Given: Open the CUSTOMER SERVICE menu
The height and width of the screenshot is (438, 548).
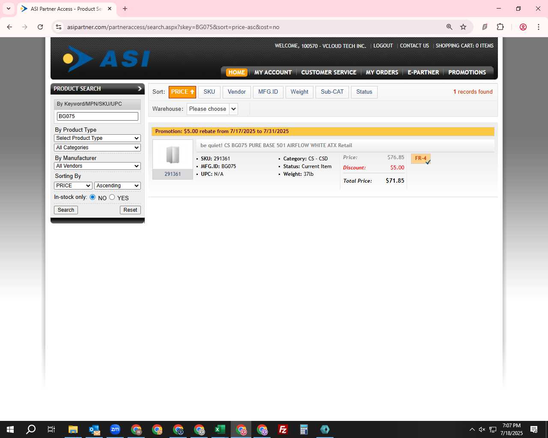Looking at the screenshot, I should 329,72.
